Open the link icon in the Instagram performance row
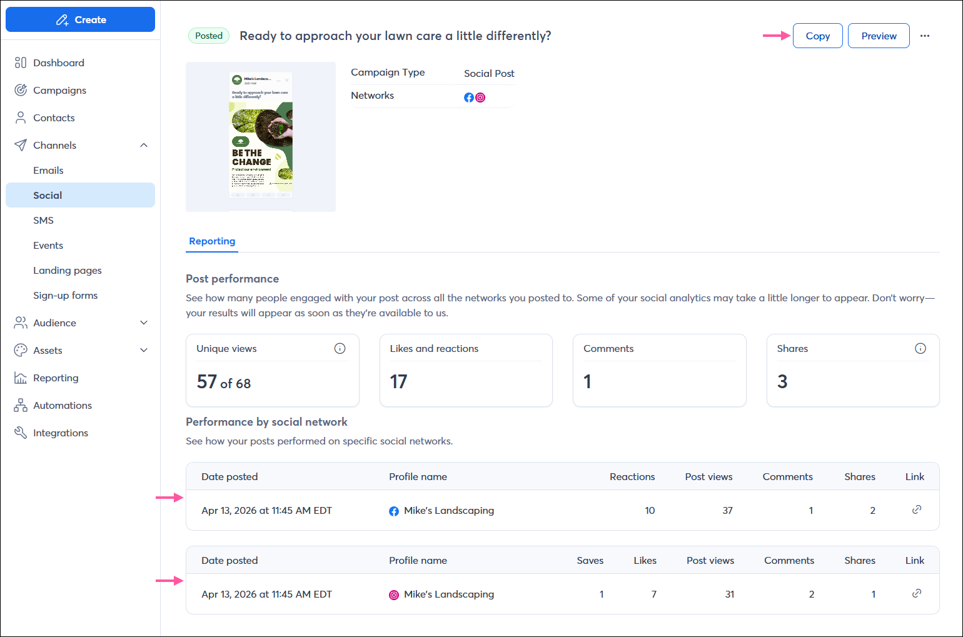 pyautogui.click(x=917, y=593)
